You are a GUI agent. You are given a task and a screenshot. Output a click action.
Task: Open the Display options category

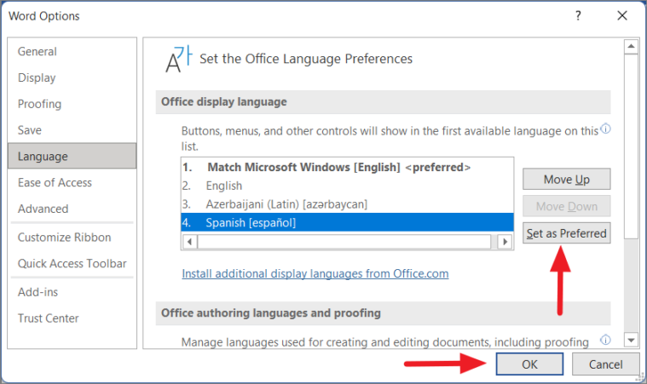tap(72, 77)
